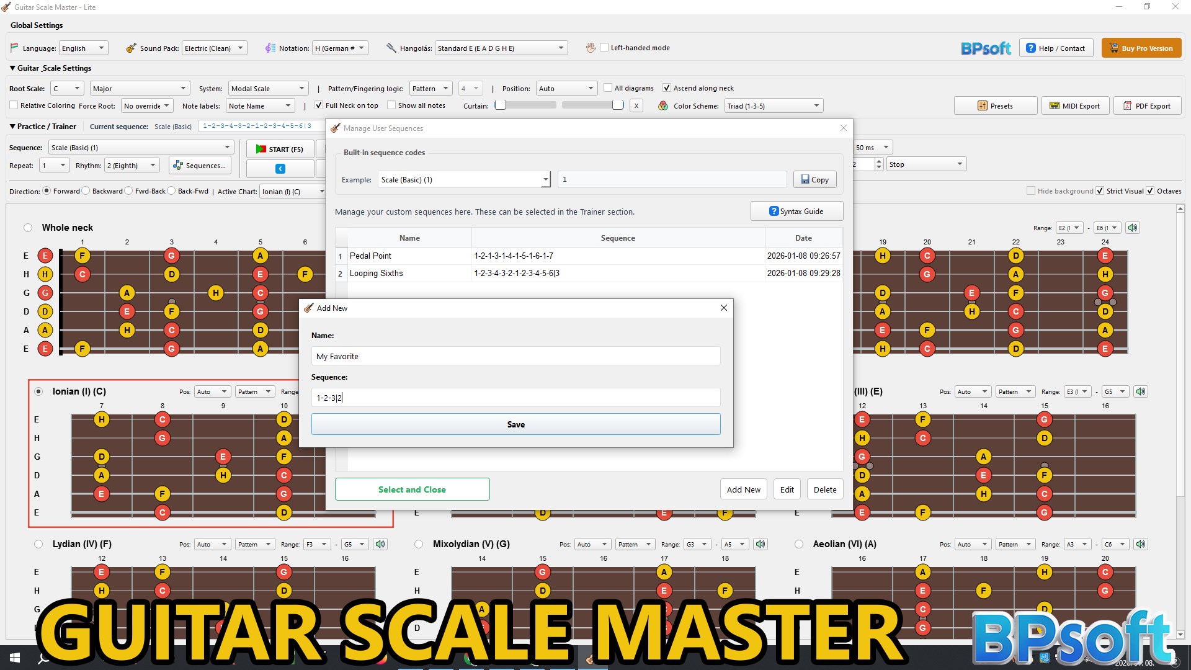Image resolution: width=1191 pixels, height=670 pixels.
Task: Click speaker icon for Mixolydian (V) (G)
Action: point(761,544)
